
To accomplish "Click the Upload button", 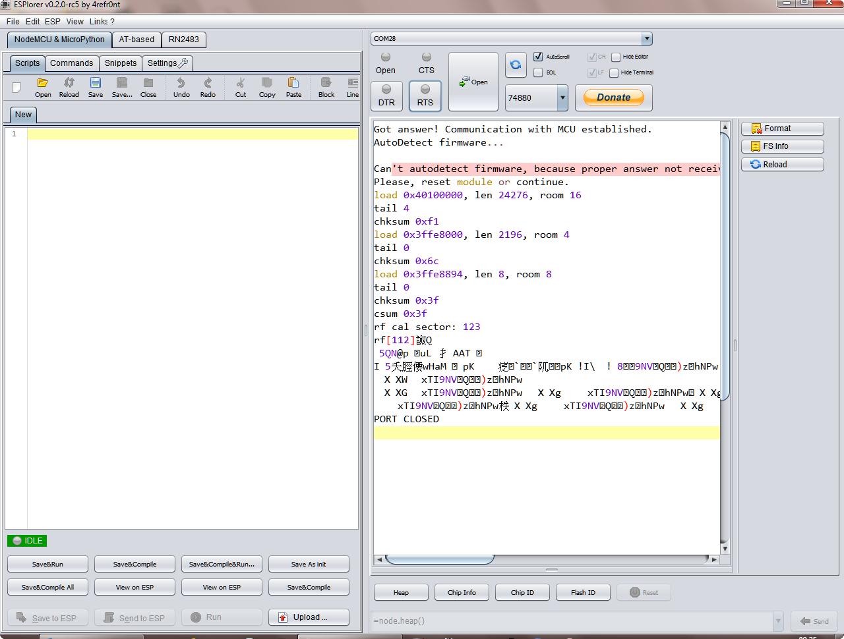I will click(309, 617).
